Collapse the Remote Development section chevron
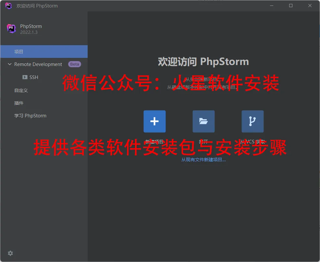This screenshot has width=320, height=262. click(10, 64)
